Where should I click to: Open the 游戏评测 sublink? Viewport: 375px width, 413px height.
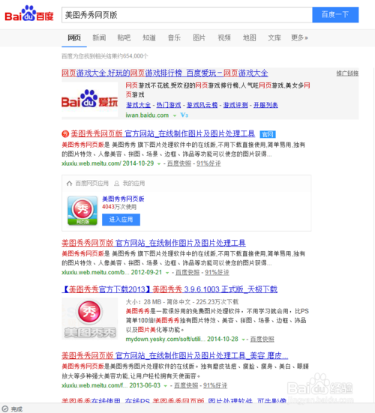pos(235,105)
